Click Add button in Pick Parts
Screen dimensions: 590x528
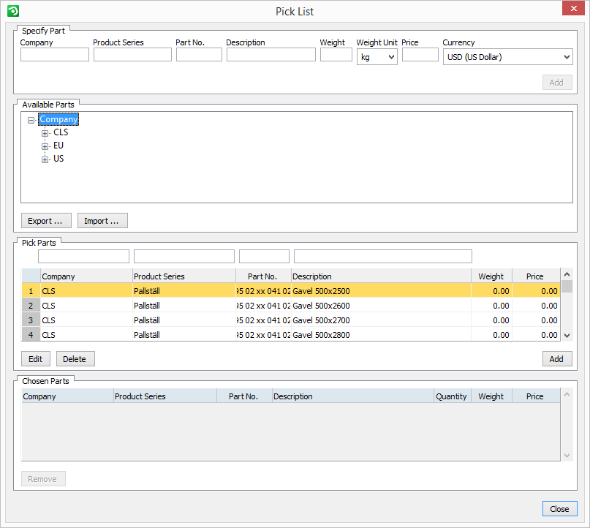pyautogui.click(x=556, y=359)
